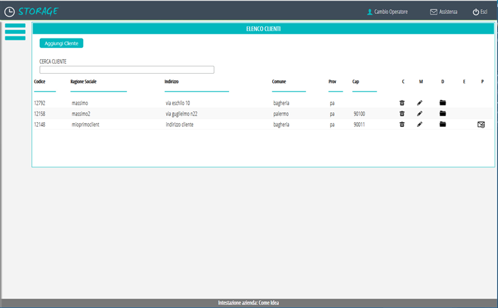Delete client massimo2 with trash icon

pyautogui.click(x=402, y=114)
